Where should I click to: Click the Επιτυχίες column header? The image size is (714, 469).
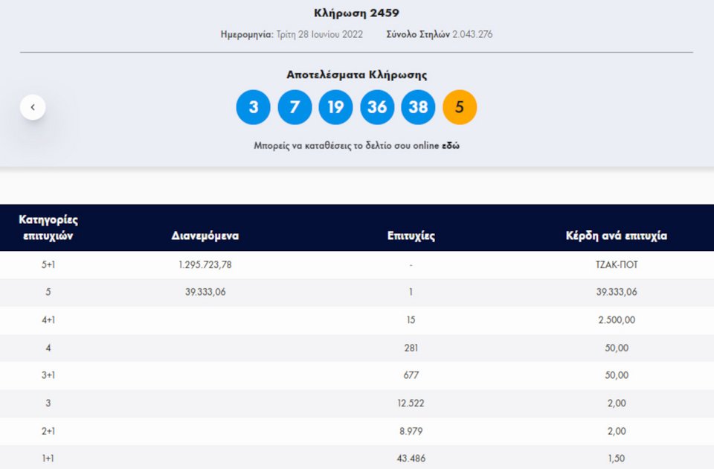pos(411,236)
